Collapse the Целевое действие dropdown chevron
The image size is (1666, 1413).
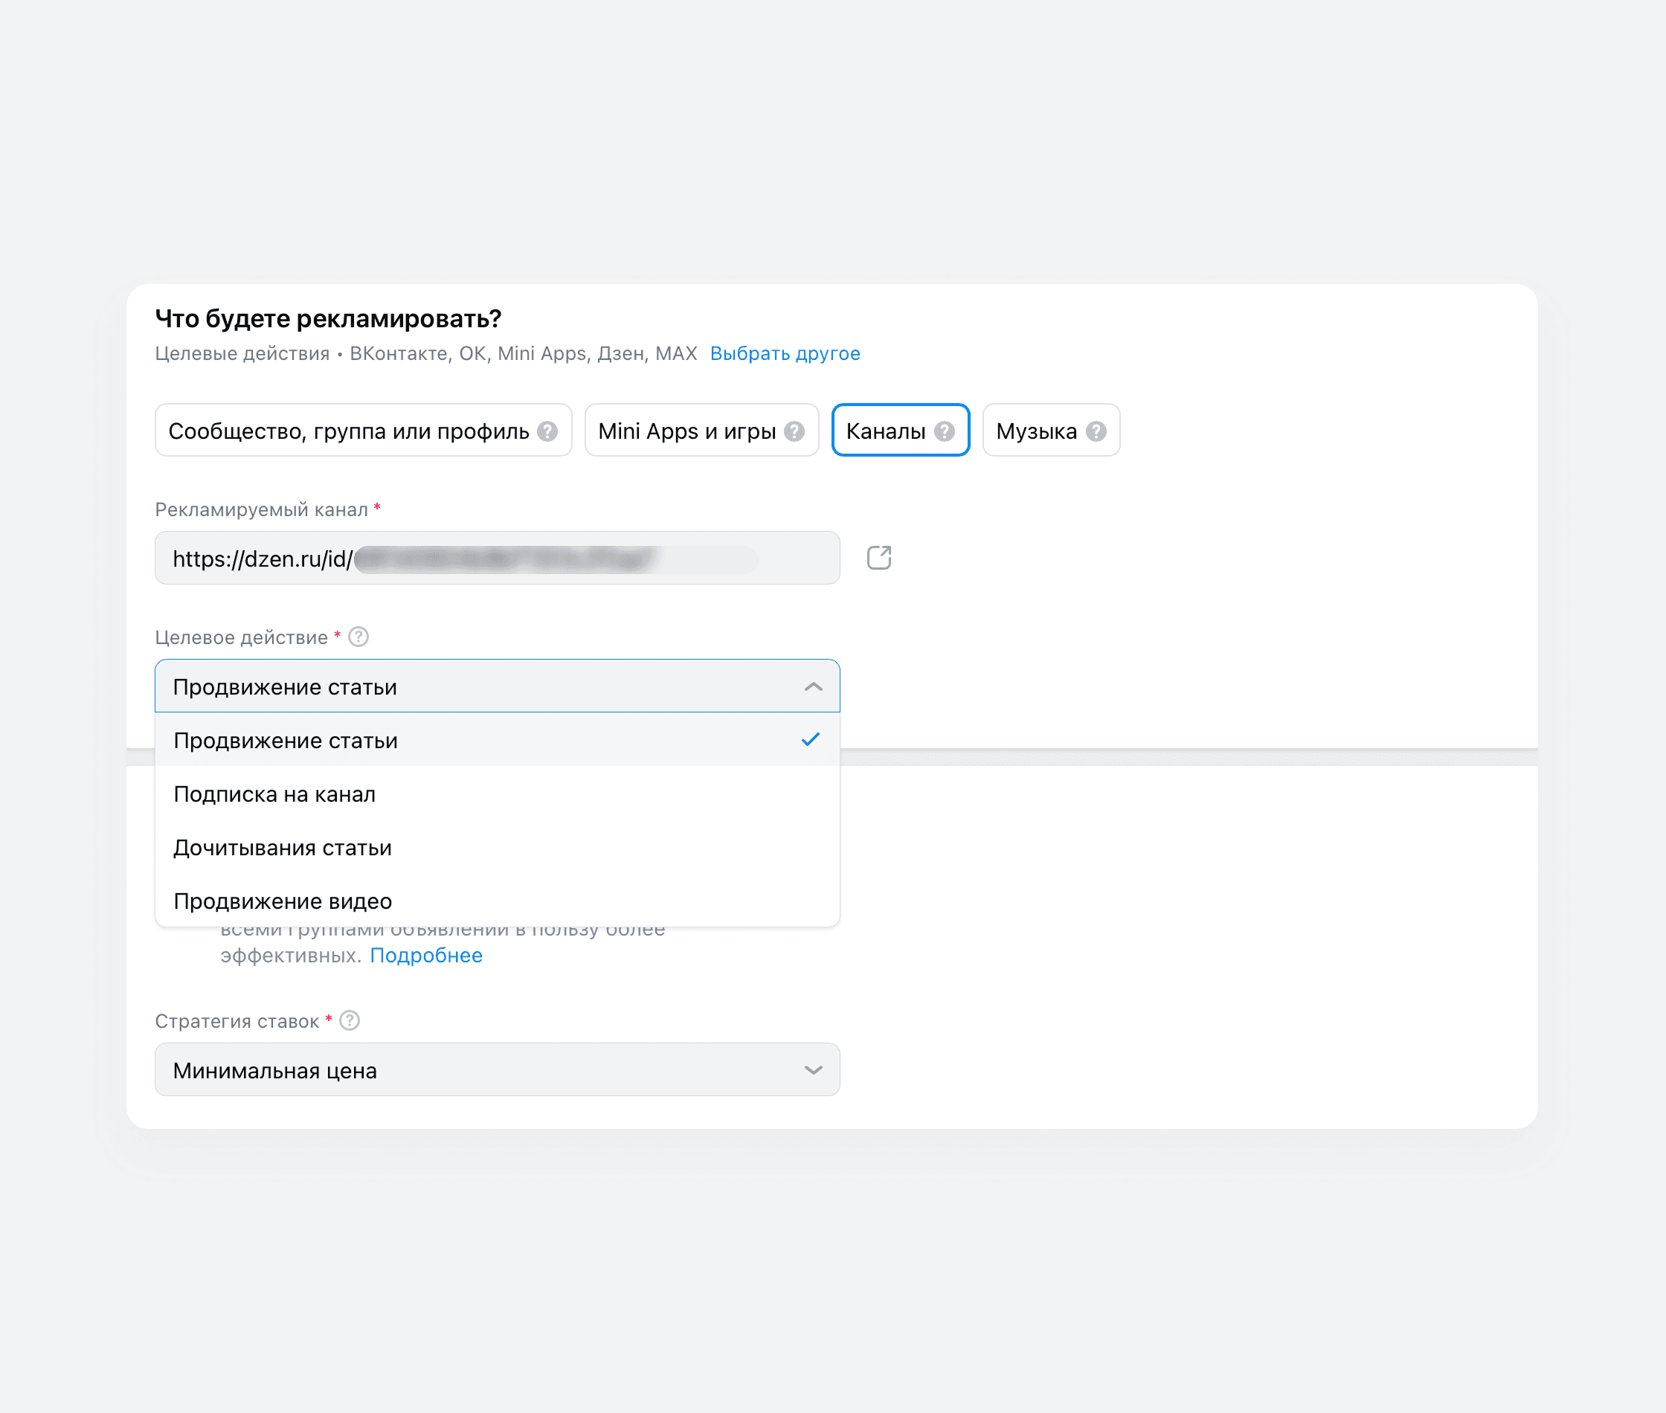[813, 686]
